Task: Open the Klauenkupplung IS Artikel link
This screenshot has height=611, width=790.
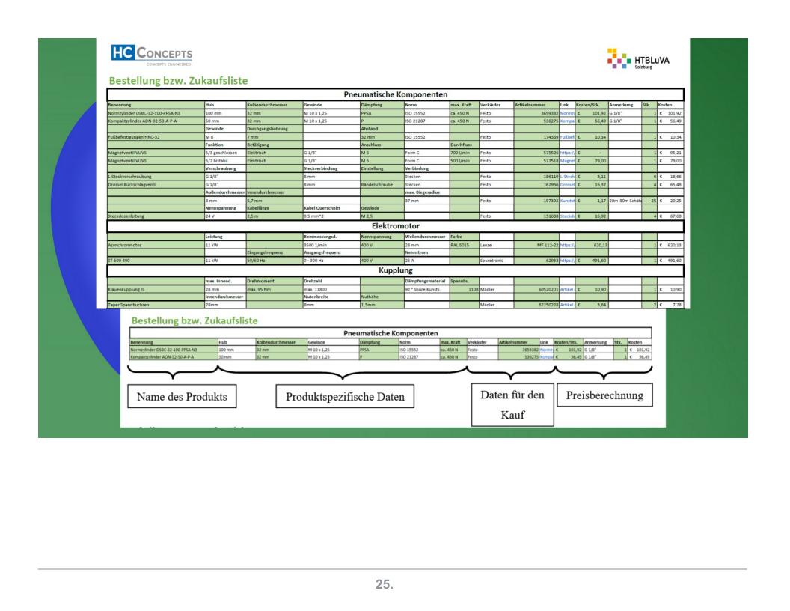Action: 566,289
